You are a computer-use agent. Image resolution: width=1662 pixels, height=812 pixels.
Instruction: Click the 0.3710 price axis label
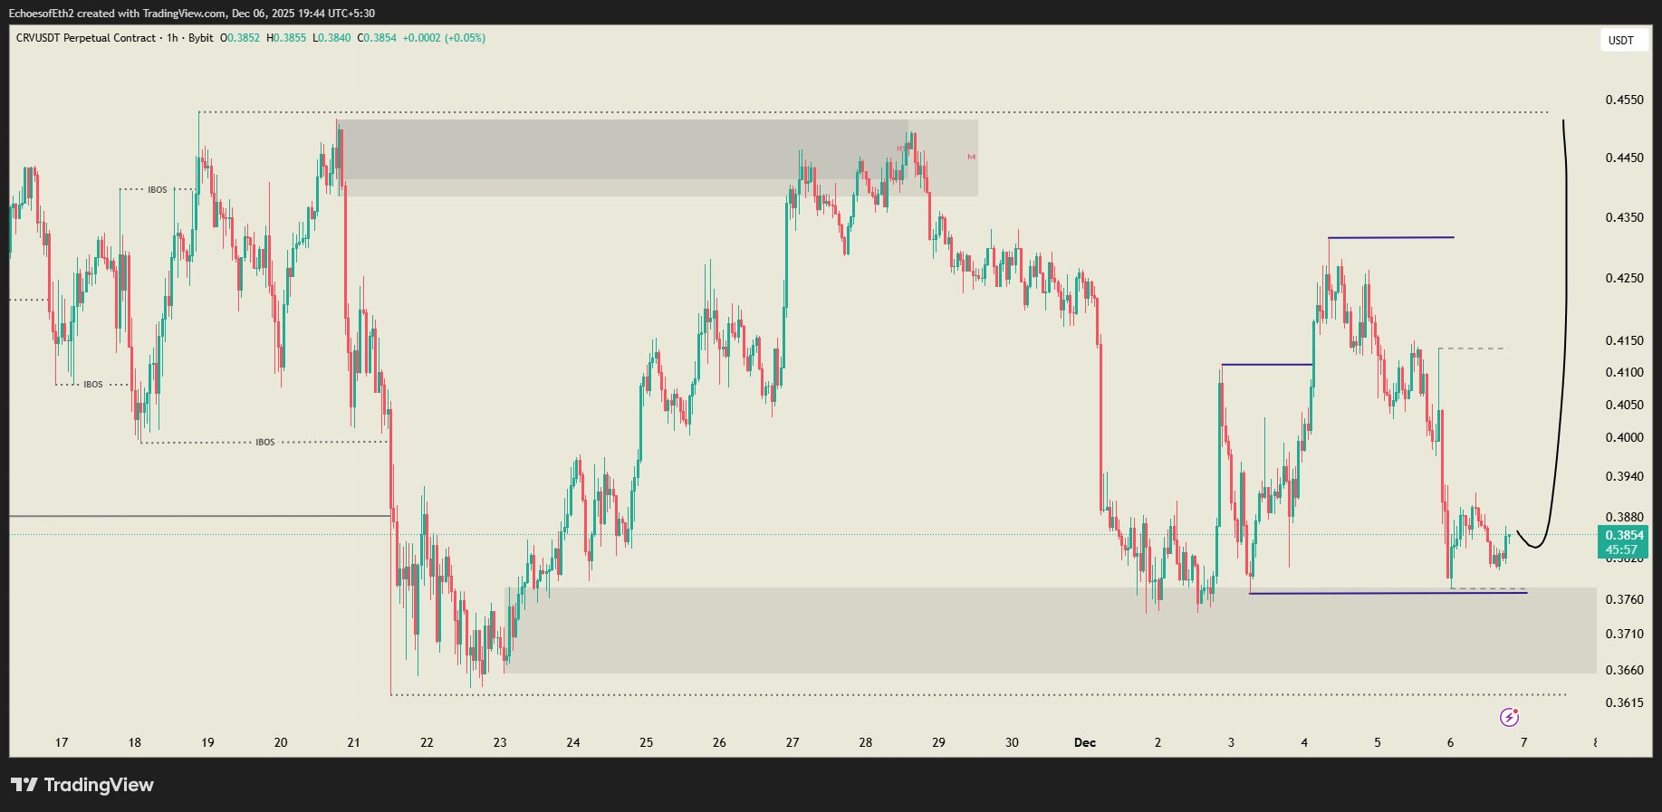pos(1624,634)
